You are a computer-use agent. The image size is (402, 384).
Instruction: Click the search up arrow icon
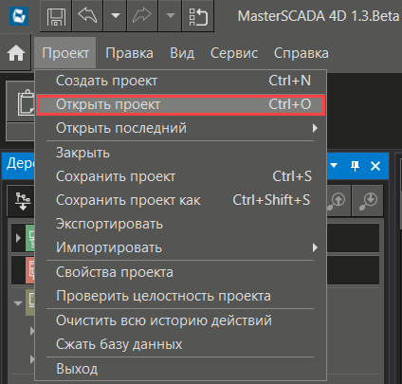337,201
